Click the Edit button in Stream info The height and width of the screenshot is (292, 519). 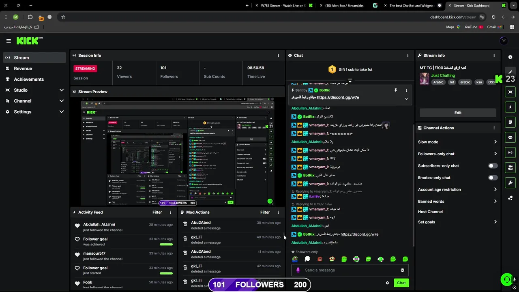point(458,113)
